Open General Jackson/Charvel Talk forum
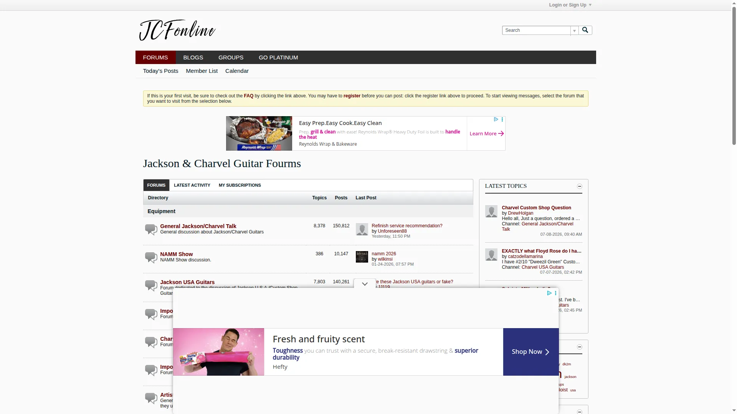The image size is (737, 414). 198,226
